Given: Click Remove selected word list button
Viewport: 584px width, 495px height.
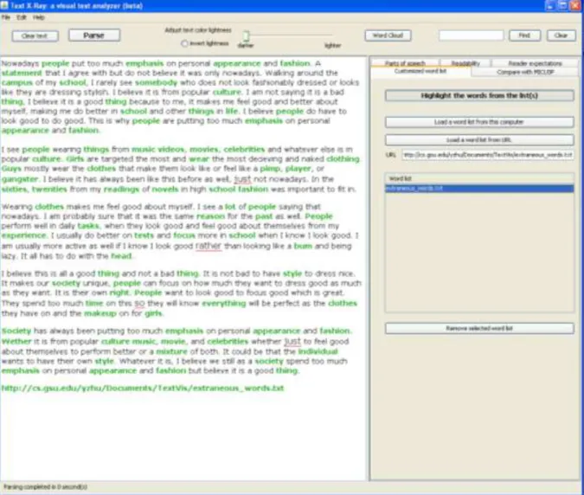Looking at the screenshot, I should [x=479, y=329].
